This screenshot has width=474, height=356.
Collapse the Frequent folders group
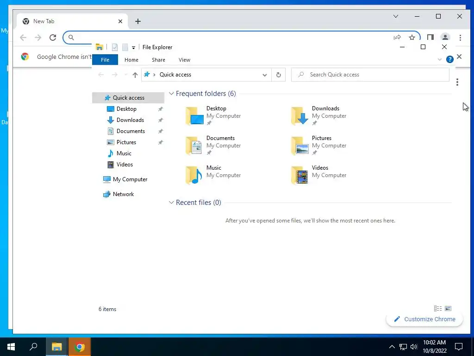pos(171,94)
